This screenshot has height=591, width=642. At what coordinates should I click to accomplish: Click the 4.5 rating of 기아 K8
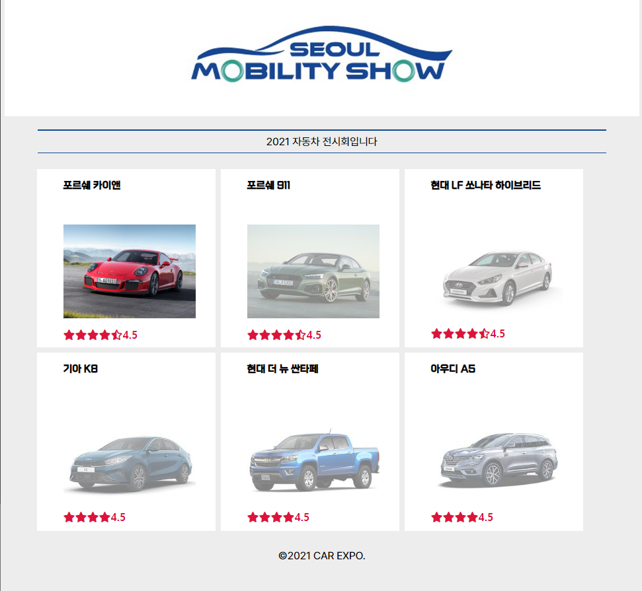118,518
